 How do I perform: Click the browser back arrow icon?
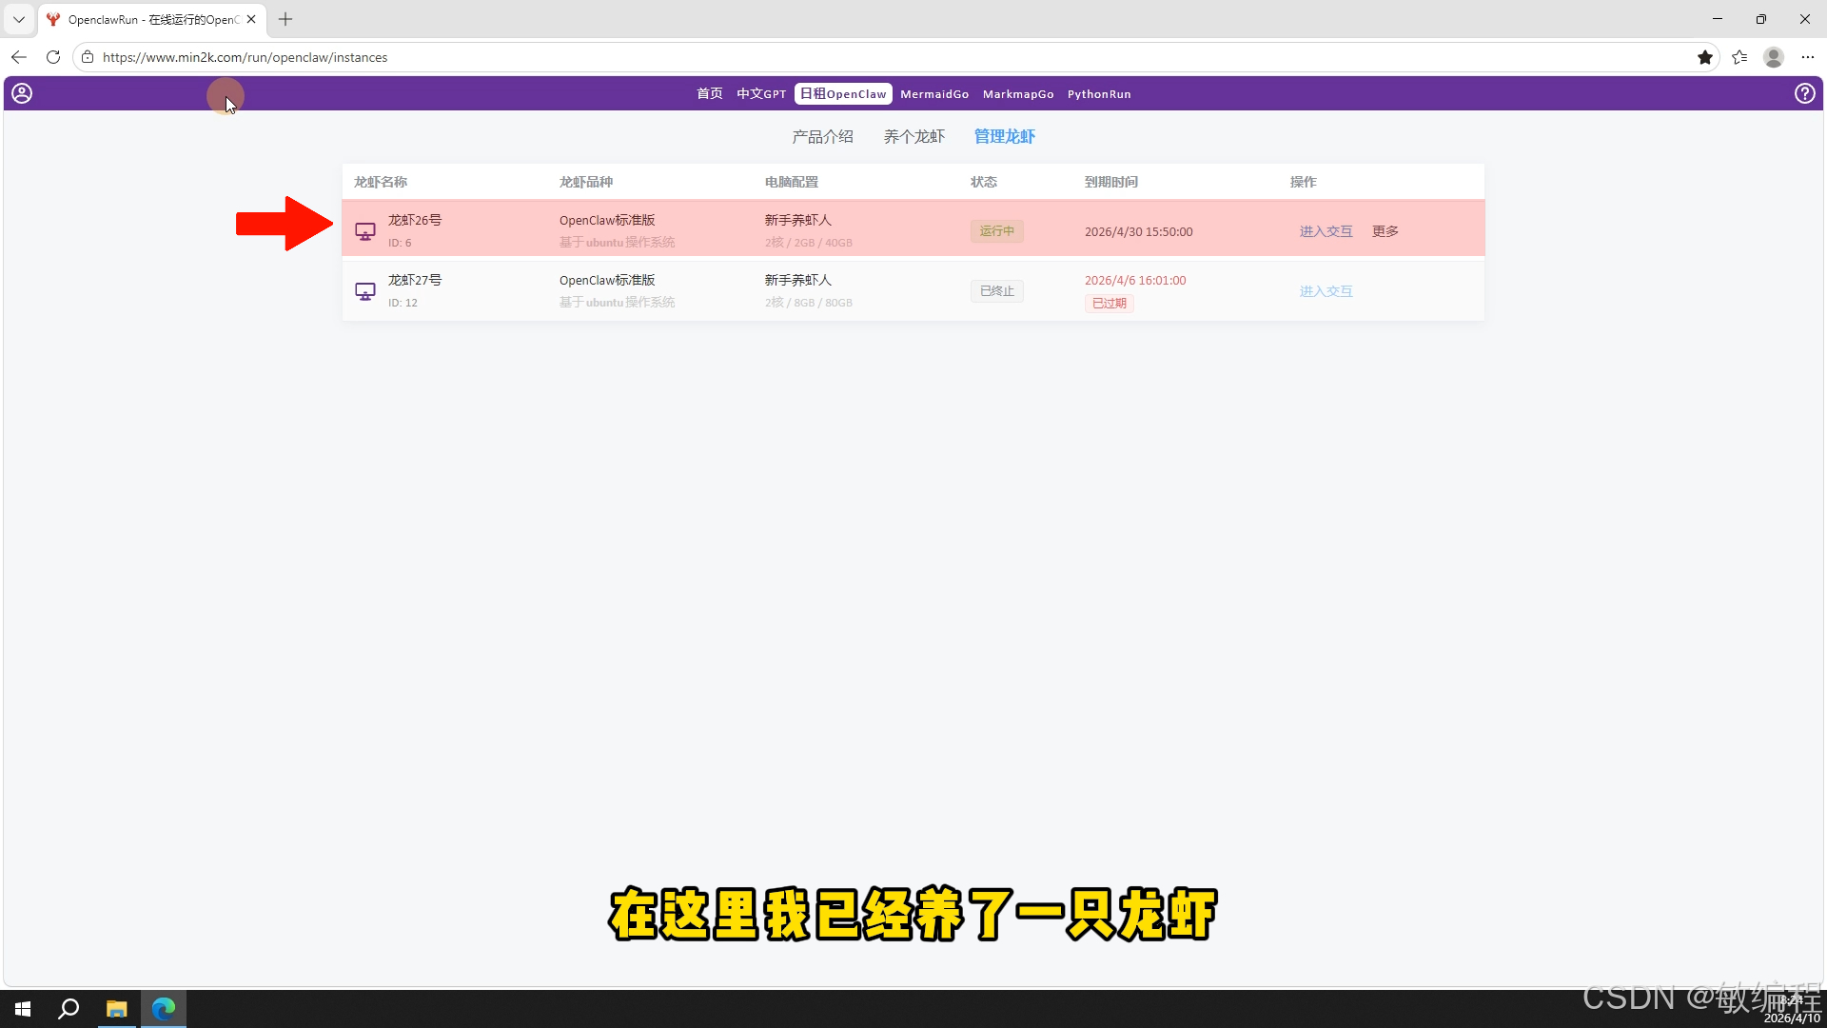point(18,57)
